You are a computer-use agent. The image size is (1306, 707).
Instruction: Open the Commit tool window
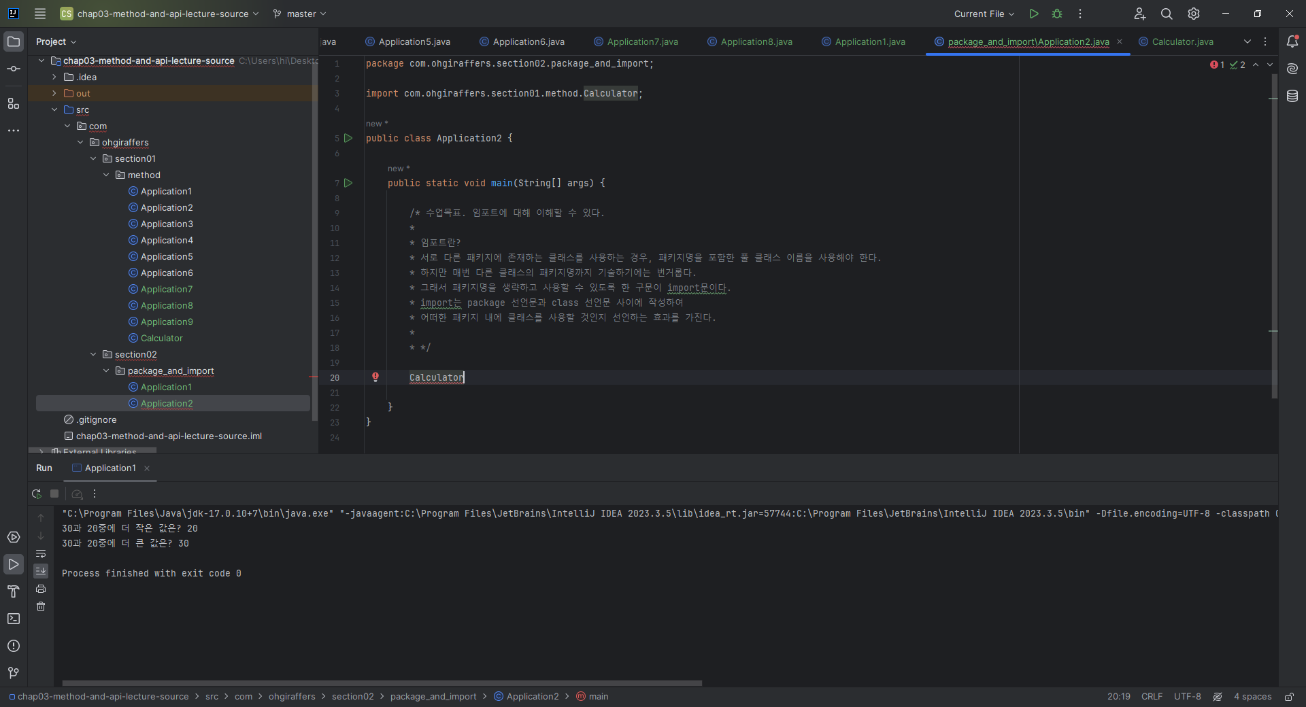coord(14,69)
